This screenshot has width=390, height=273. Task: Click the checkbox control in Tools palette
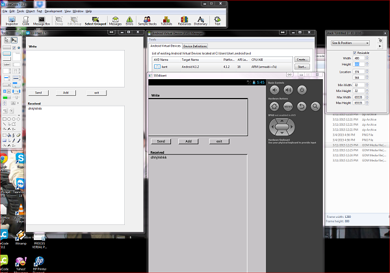coord(14,48)
